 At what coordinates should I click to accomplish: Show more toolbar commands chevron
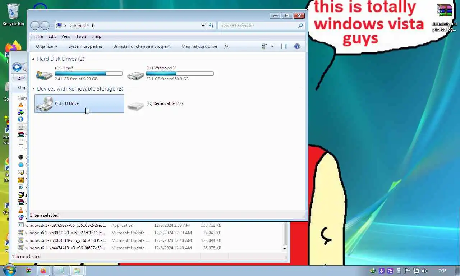[226, 46]
